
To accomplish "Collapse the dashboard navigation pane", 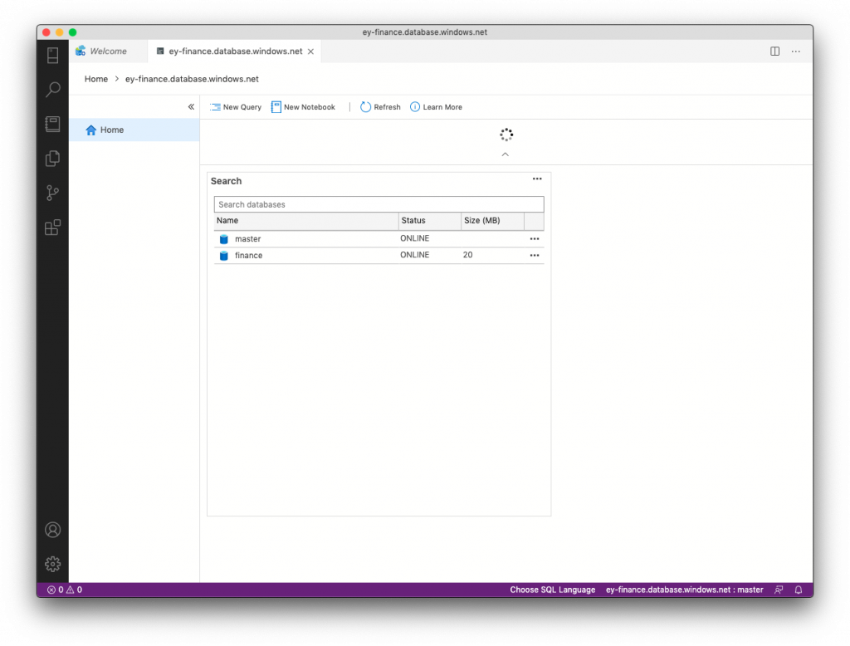I will coord(191,107).
